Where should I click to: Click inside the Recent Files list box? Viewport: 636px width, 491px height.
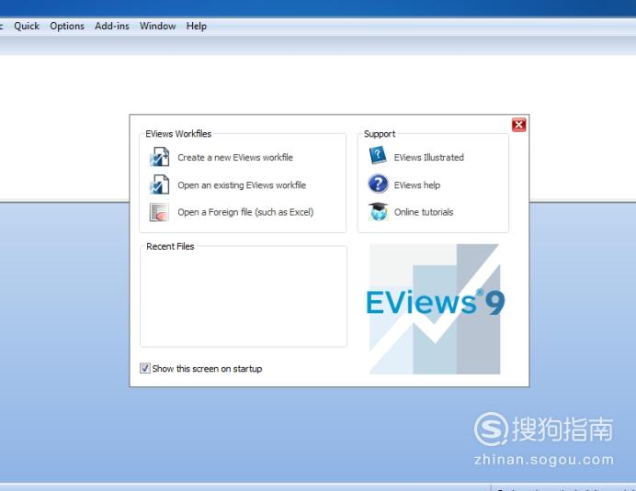coord(244,298)
